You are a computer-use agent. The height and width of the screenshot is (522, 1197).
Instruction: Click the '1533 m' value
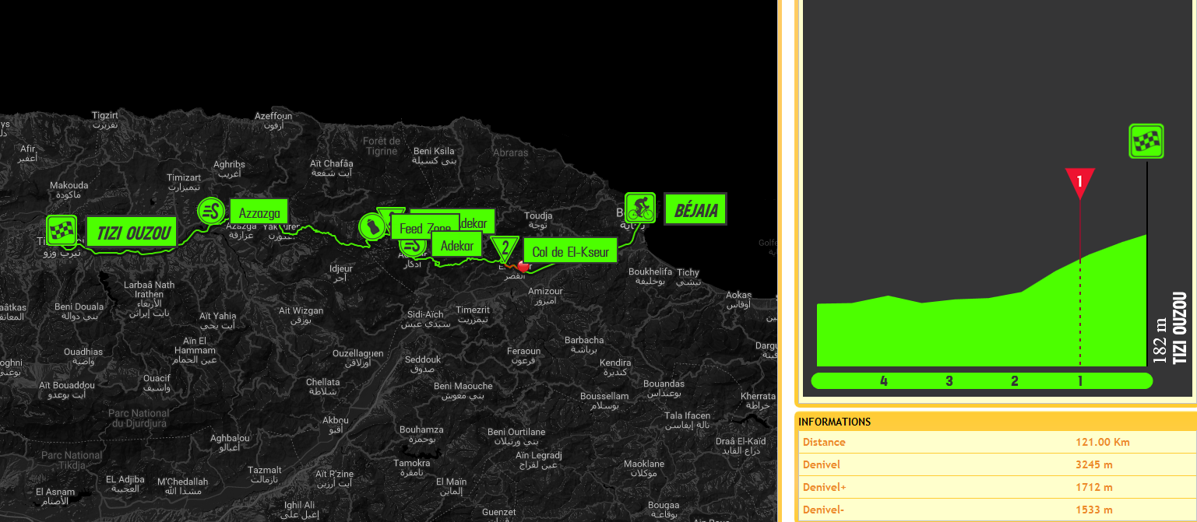[1093, 510]
